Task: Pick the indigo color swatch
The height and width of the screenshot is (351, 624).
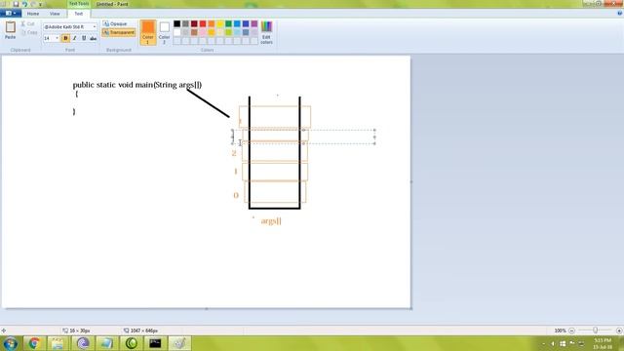Action: click(246, 23)
